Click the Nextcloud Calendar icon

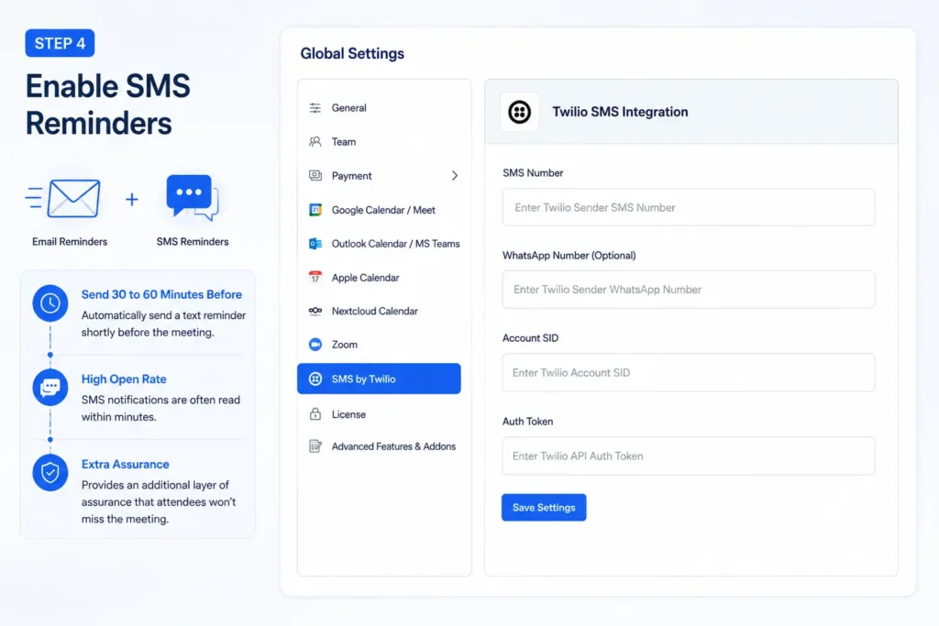[315, 311]
